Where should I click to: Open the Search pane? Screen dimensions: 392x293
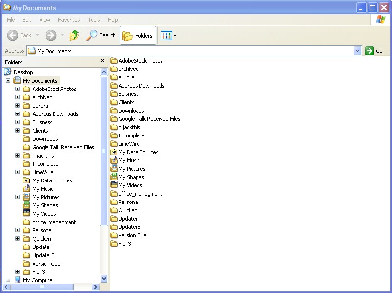pyautogui.click(x=101, y=35)
